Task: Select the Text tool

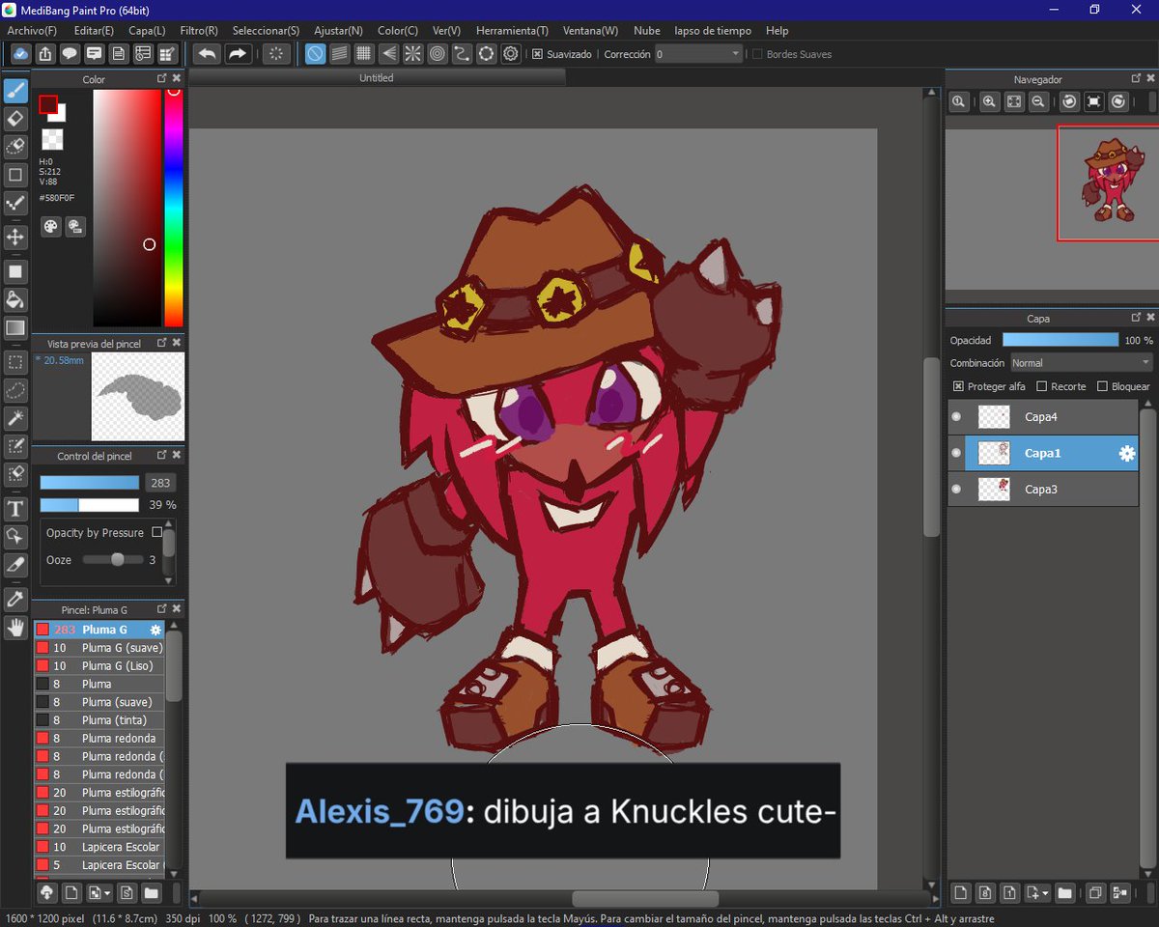Action: click(15, 509)
